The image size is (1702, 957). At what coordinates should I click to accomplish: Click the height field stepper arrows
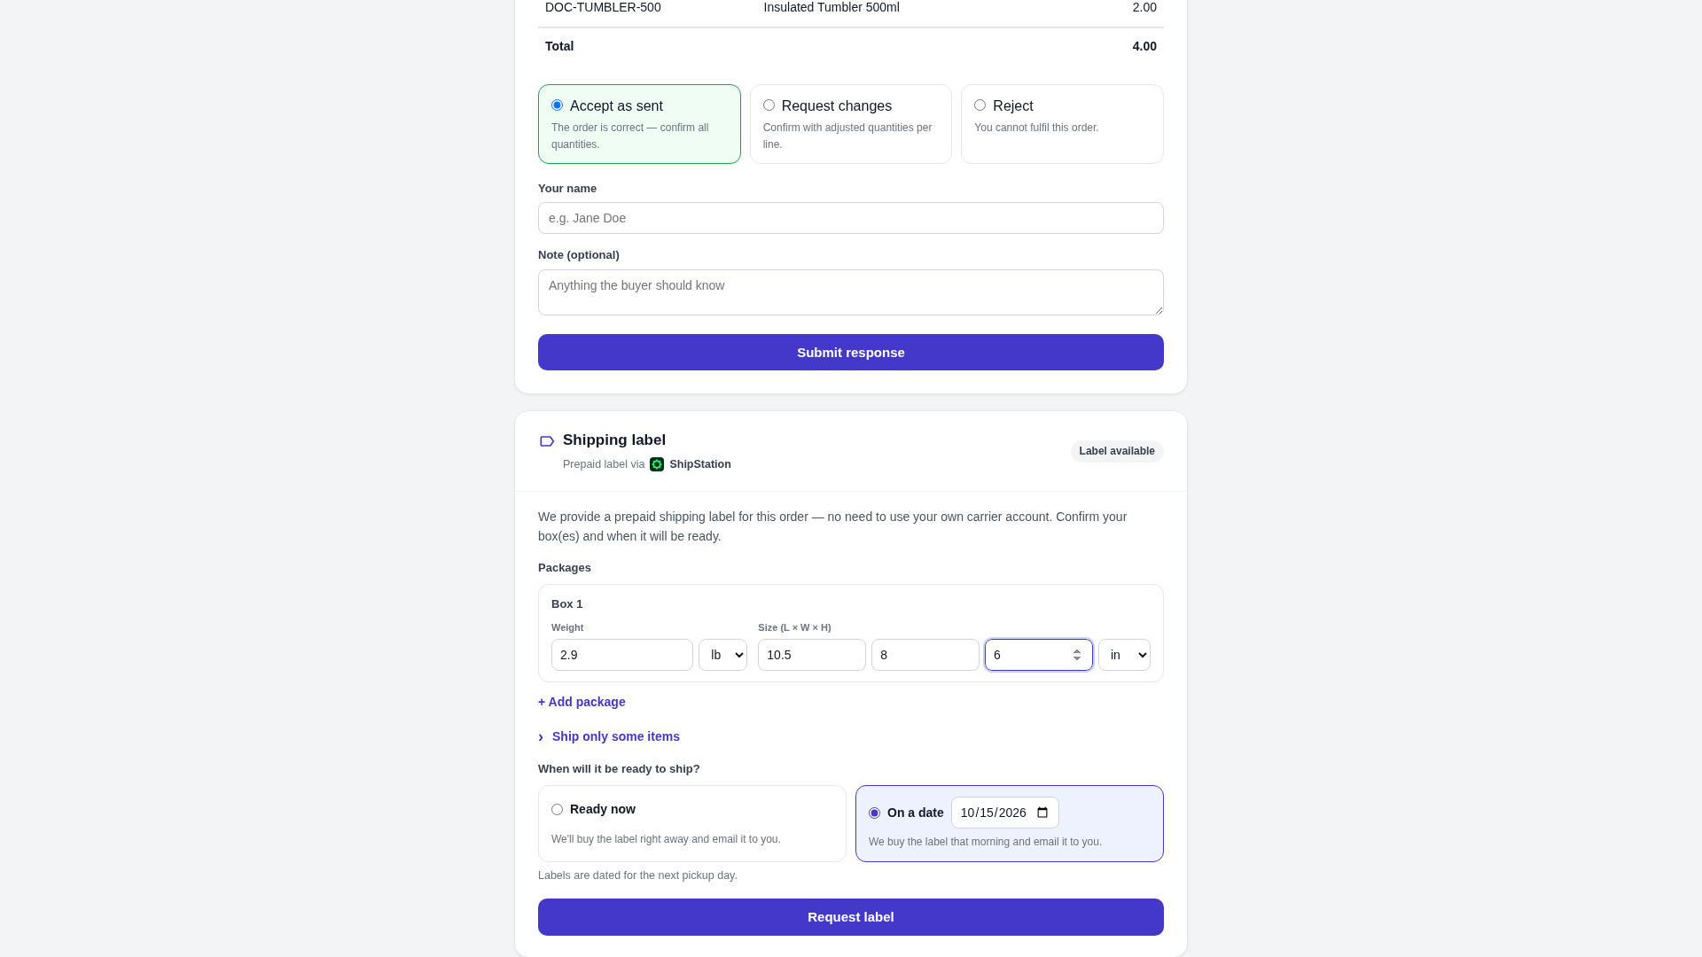(x=1076, y=655)
